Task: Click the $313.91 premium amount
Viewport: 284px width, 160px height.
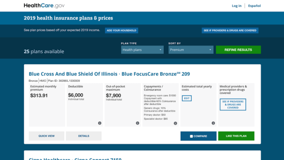Action: 39,95
